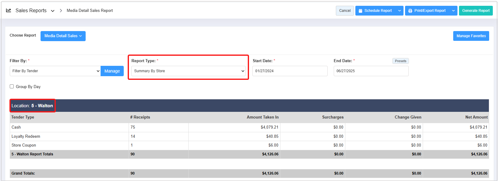Click the Cancel button
498x181 pixels.
point(345,11)
